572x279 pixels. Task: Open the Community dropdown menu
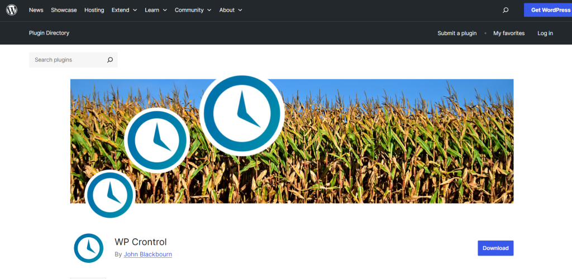tap(193, 10)
